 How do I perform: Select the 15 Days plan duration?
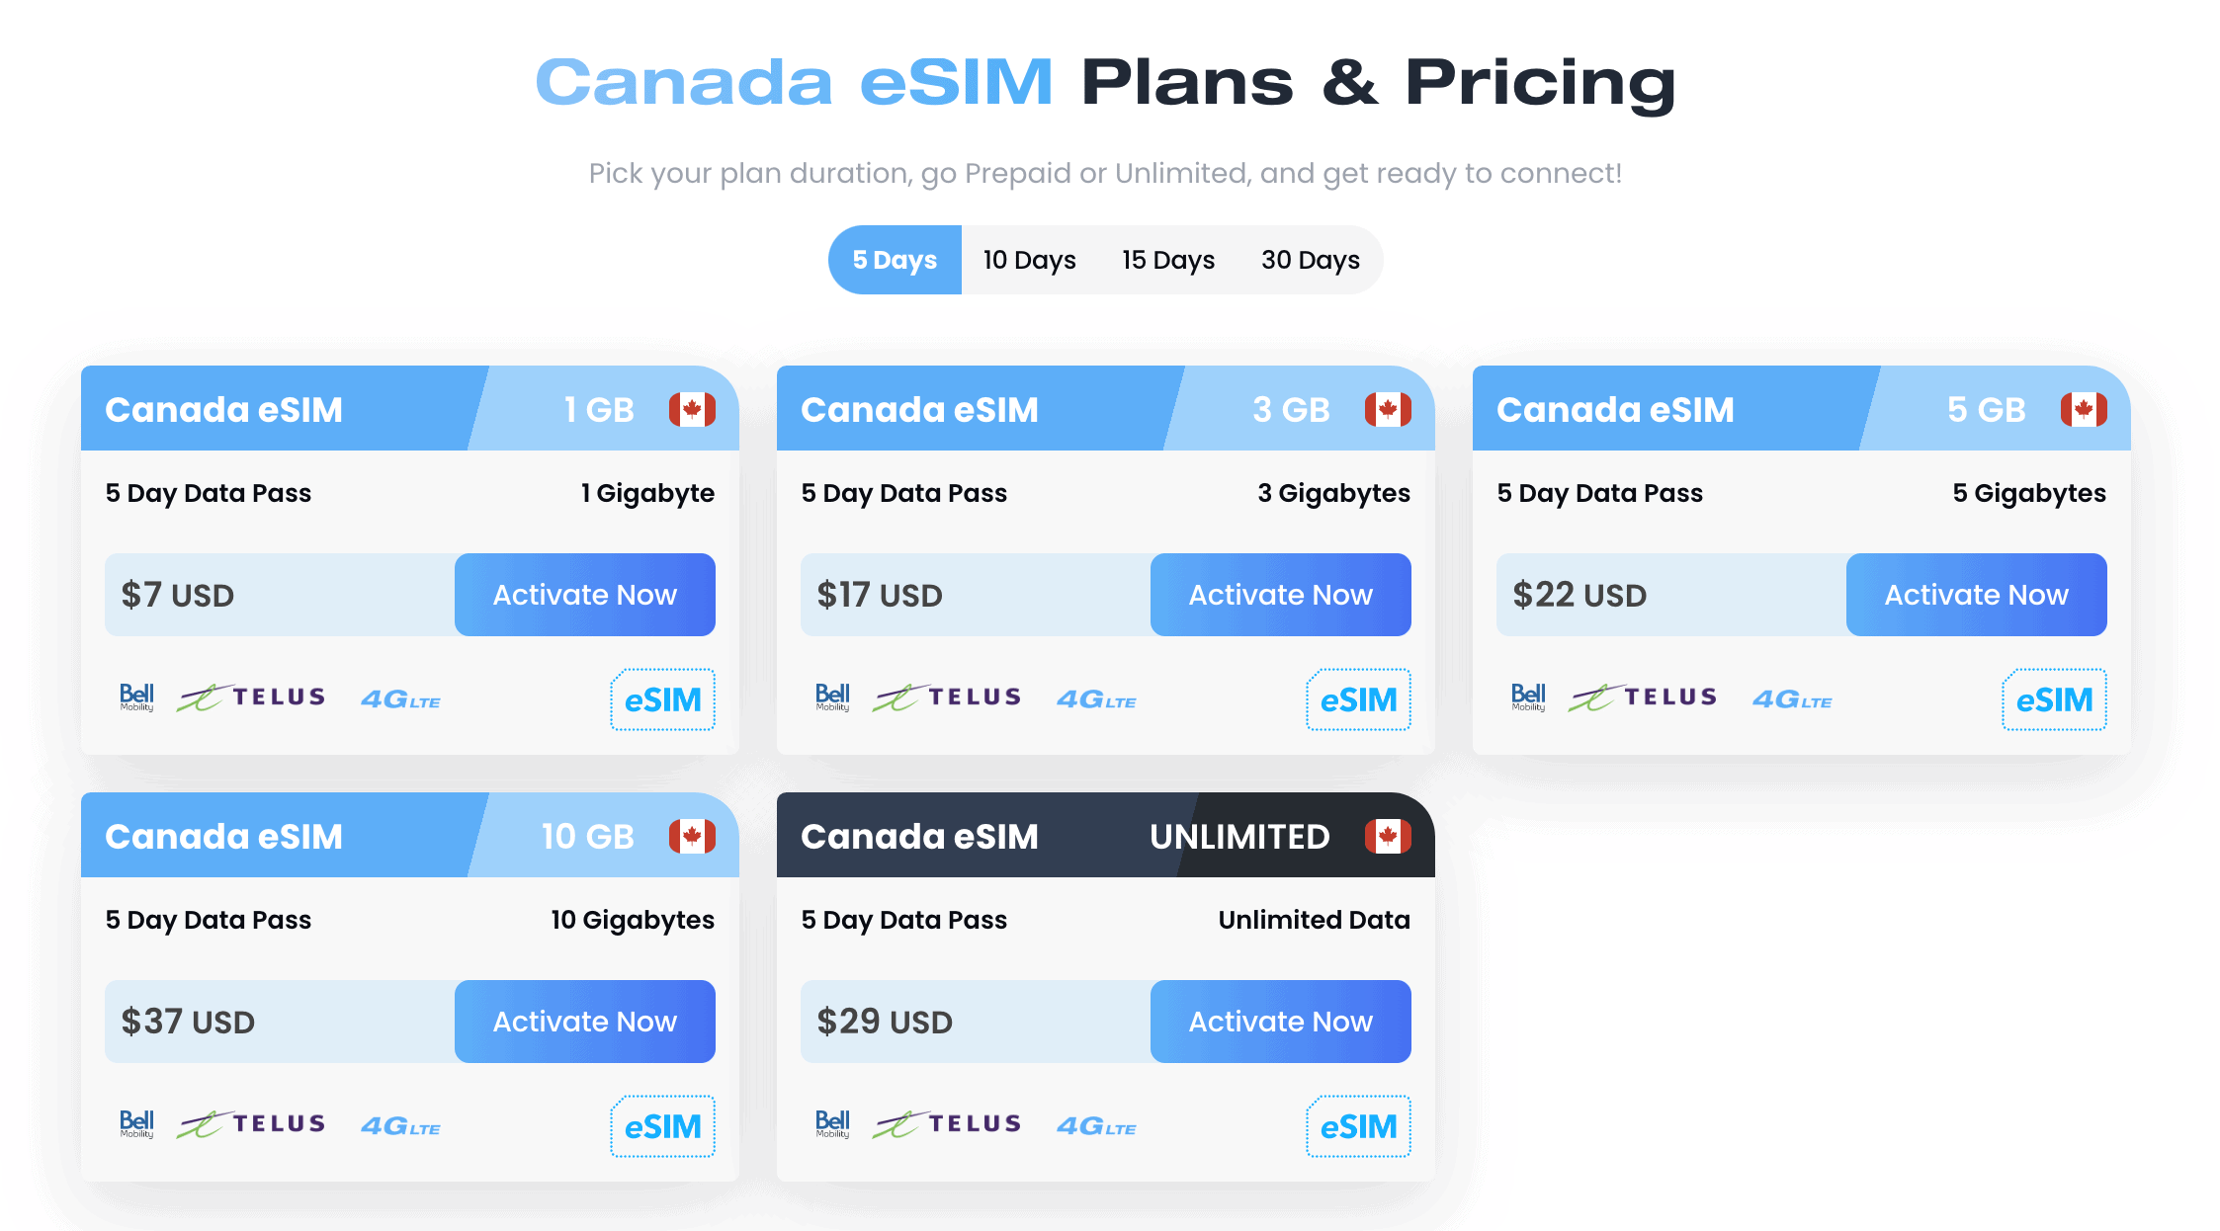point(1168,260)
